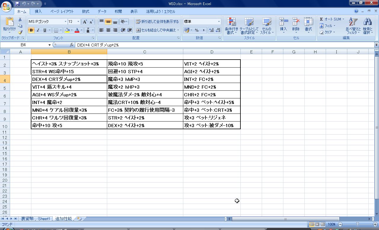This screenshot has width=379, height=230.
Task: Expand the Name Box dropdown arrow
Action: (x=50, y=45)
